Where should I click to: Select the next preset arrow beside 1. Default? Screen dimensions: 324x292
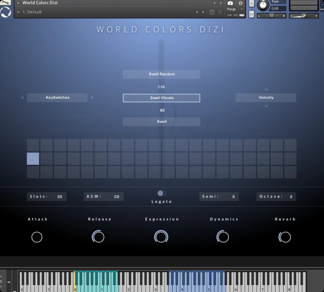[x=203, y=12]
